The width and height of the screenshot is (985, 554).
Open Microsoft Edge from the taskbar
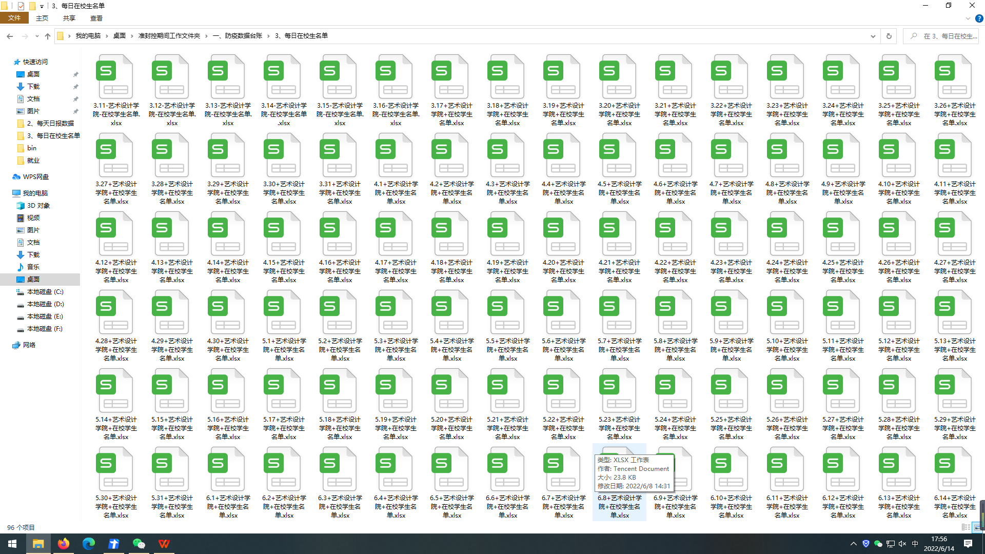click(x=89, y=544)
